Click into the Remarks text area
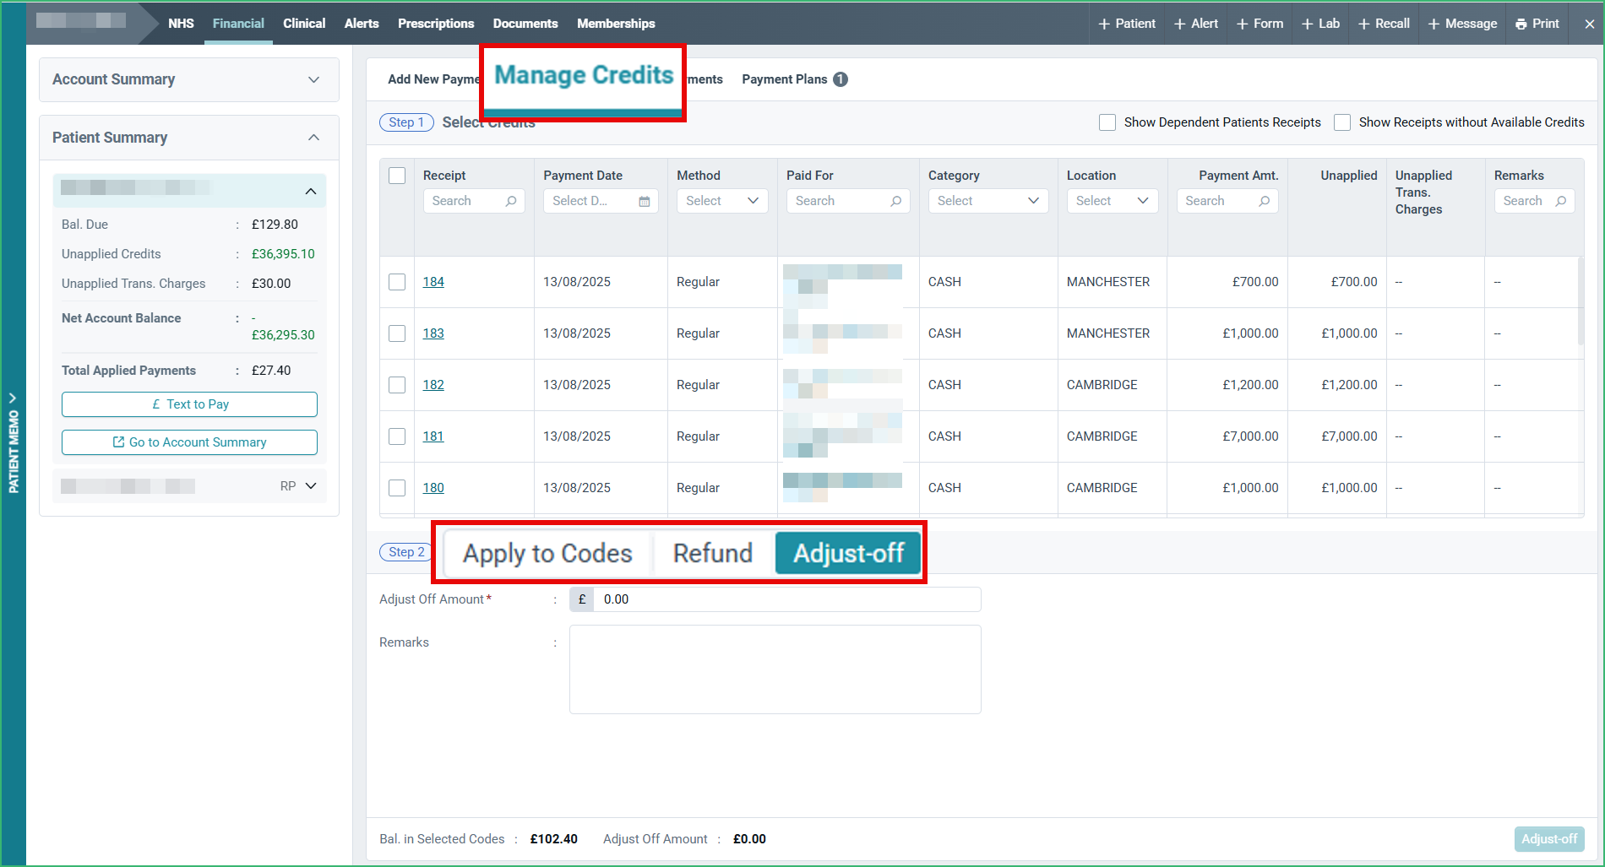This screenshot has width=1605, height=867. 775,669
